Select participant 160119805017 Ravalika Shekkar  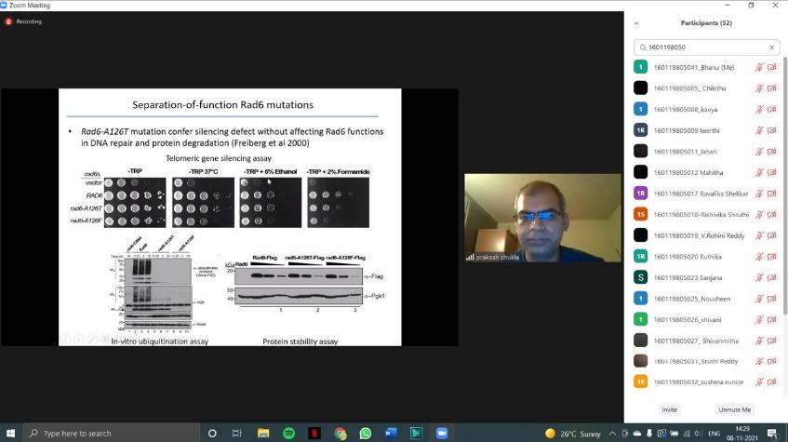(x=705, y=194)
